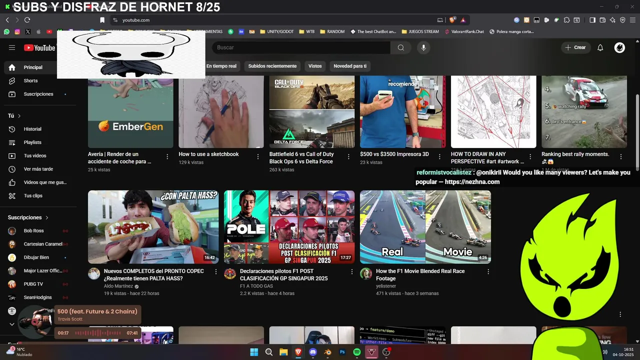640x360 pixels.
Task: Select the Vistos filter chip
Action: (315, 66)
